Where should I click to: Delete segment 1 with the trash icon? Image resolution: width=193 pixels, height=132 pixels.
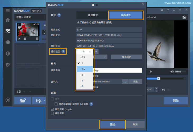37,39
